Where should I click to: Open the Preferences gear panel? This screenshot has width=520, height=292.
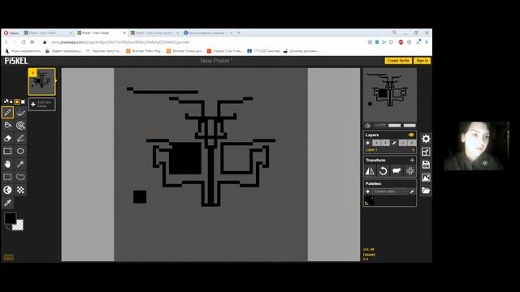pos(426,139)
